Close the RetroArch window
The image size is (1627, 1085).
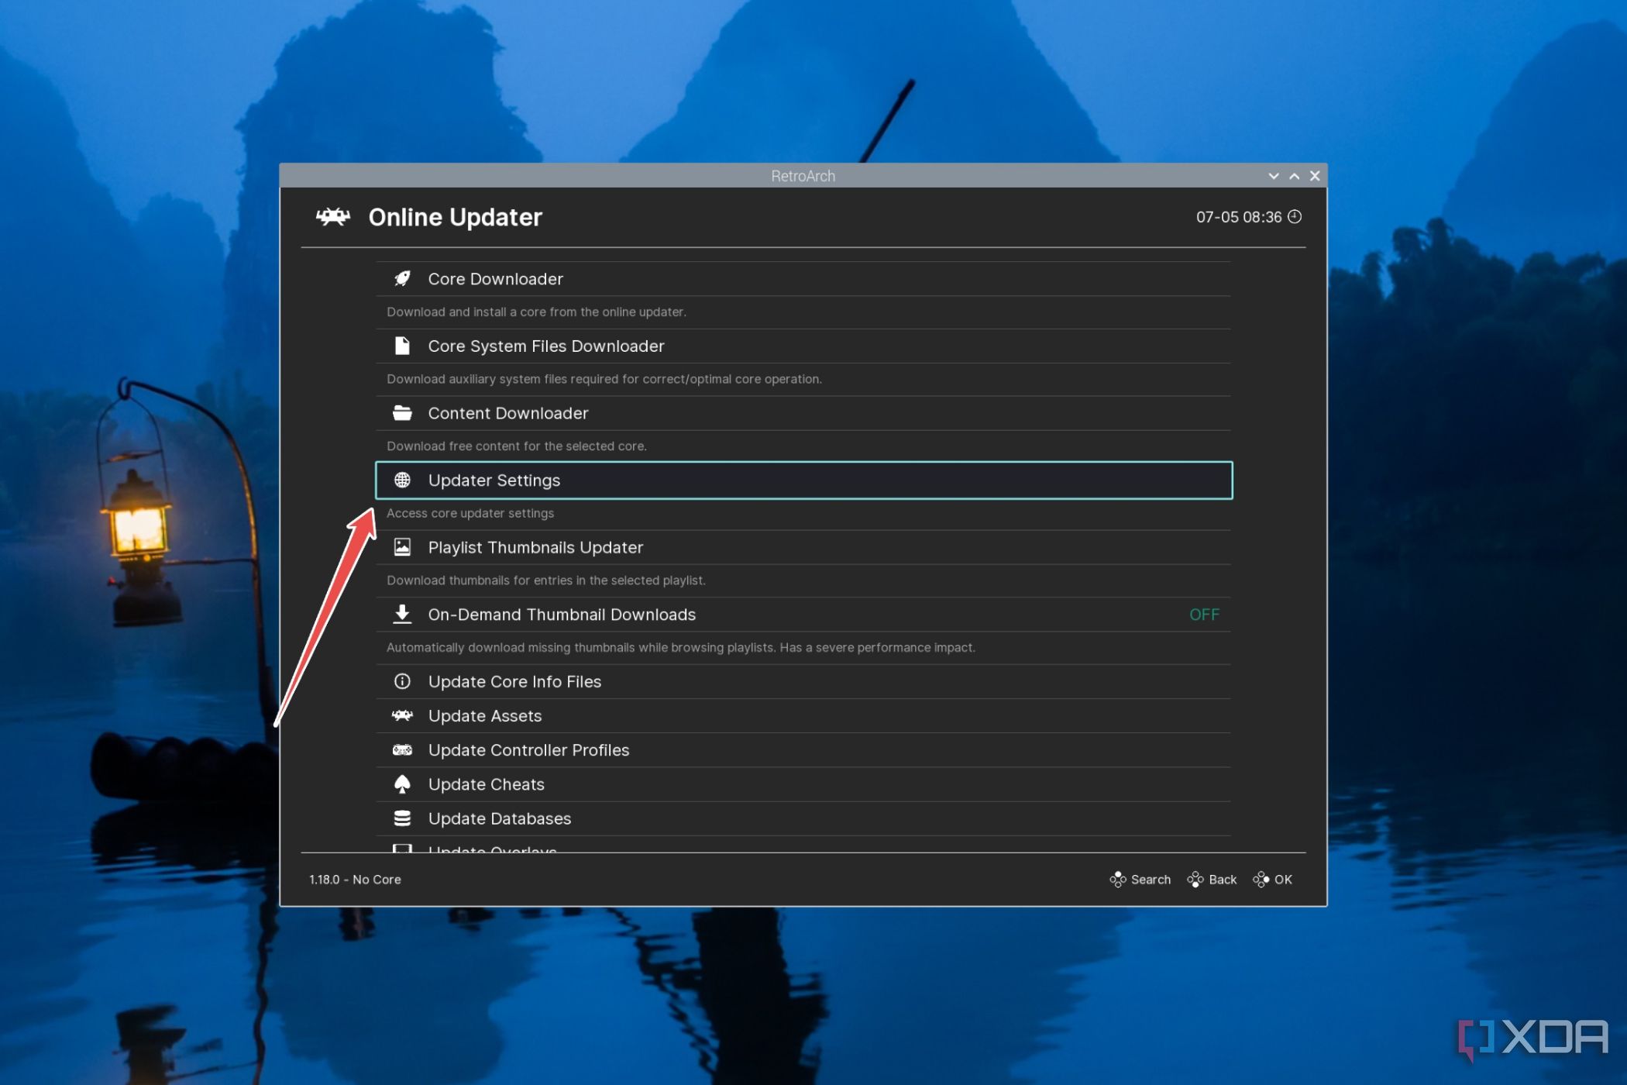click(x=1315, y=176)
